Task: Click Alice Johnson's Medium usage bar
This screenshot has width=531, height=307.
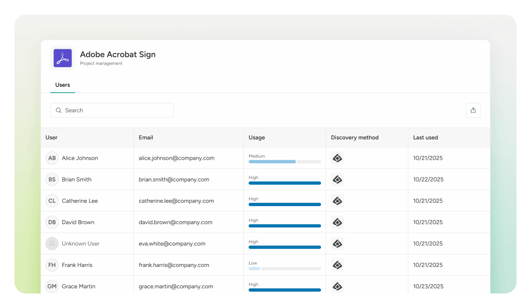Action: [284, 162]
